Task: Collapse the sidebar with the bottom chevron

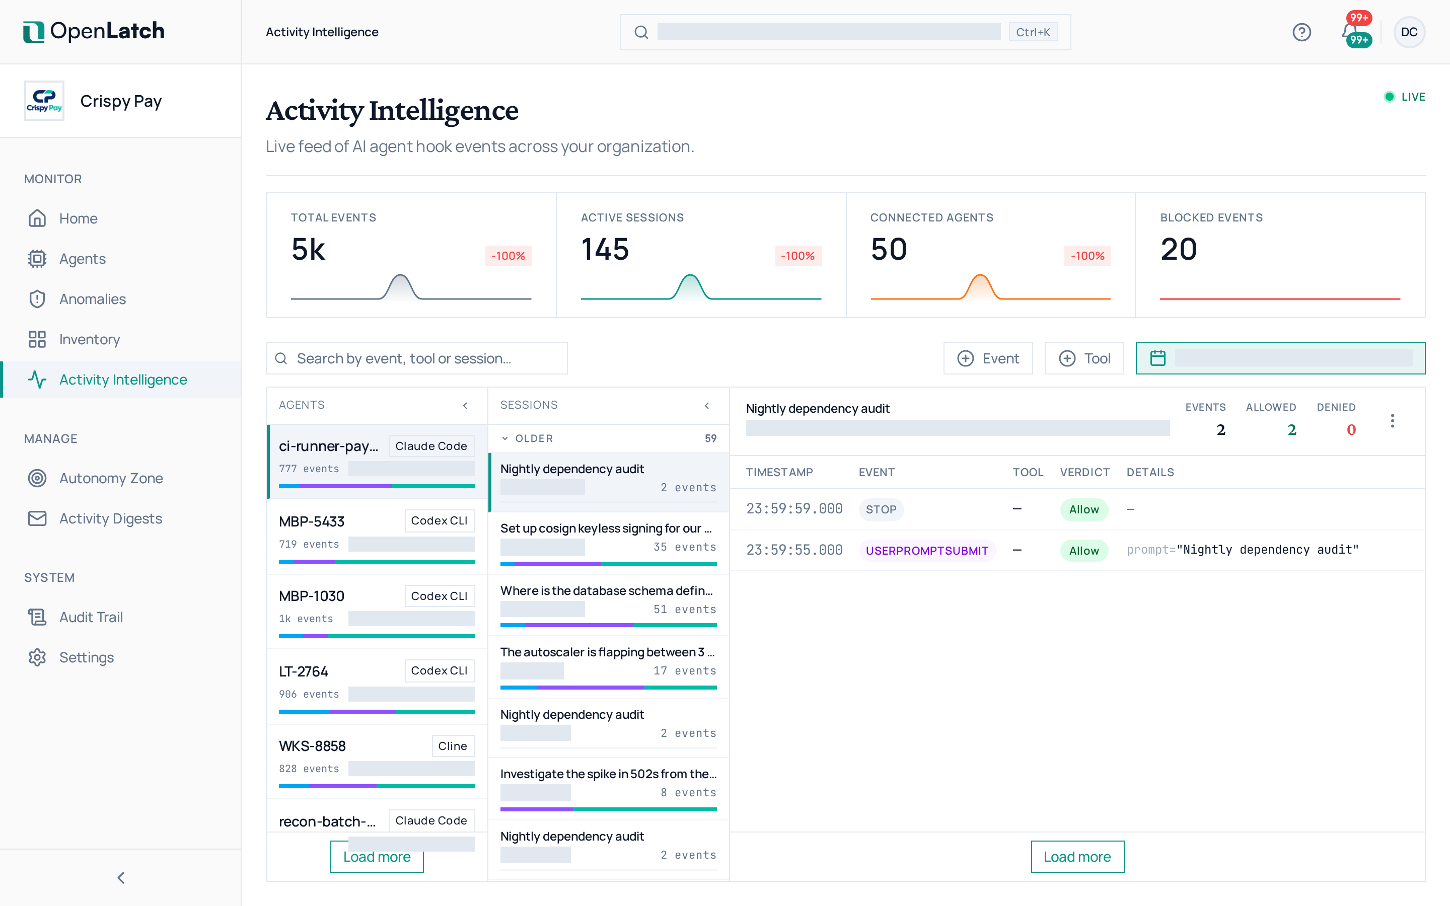Action: 120,878
